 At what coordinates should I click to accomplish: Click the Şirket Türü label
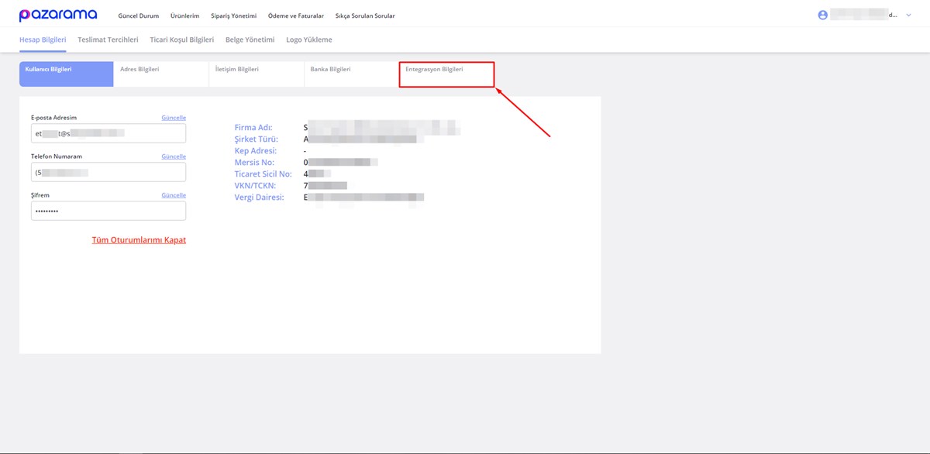pyautogui.click(x=256, y=139)
